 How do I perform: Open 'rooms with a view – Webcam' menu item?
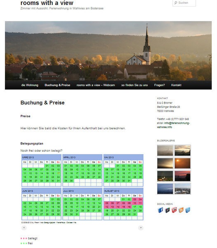point(96,85)
